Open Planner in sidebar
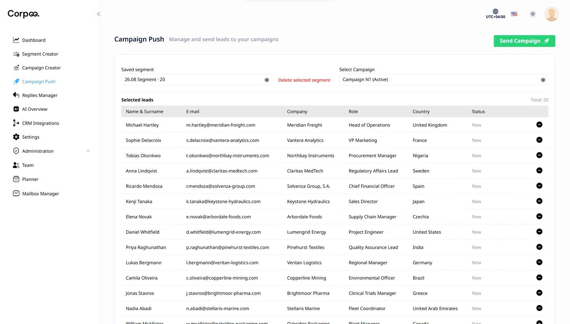Viewport: 570px width, 324px height. 26,179
